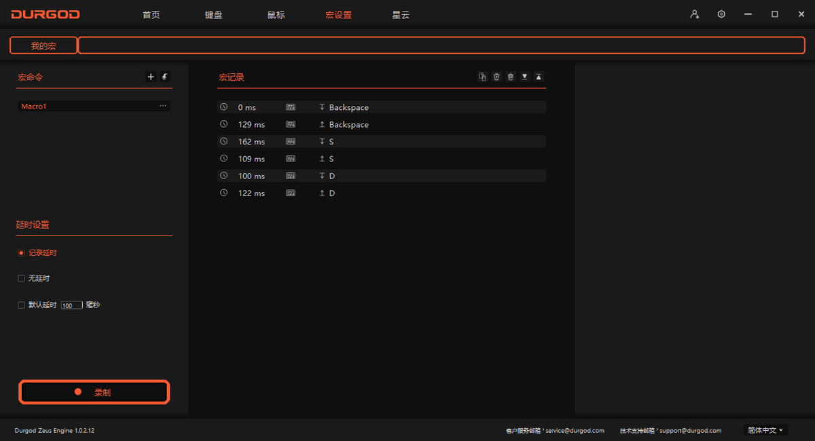815x441 pixels.
Task: Click the Durgod Zeus Engine 1.0.2.12 version text
Action: tap(54, 430)
